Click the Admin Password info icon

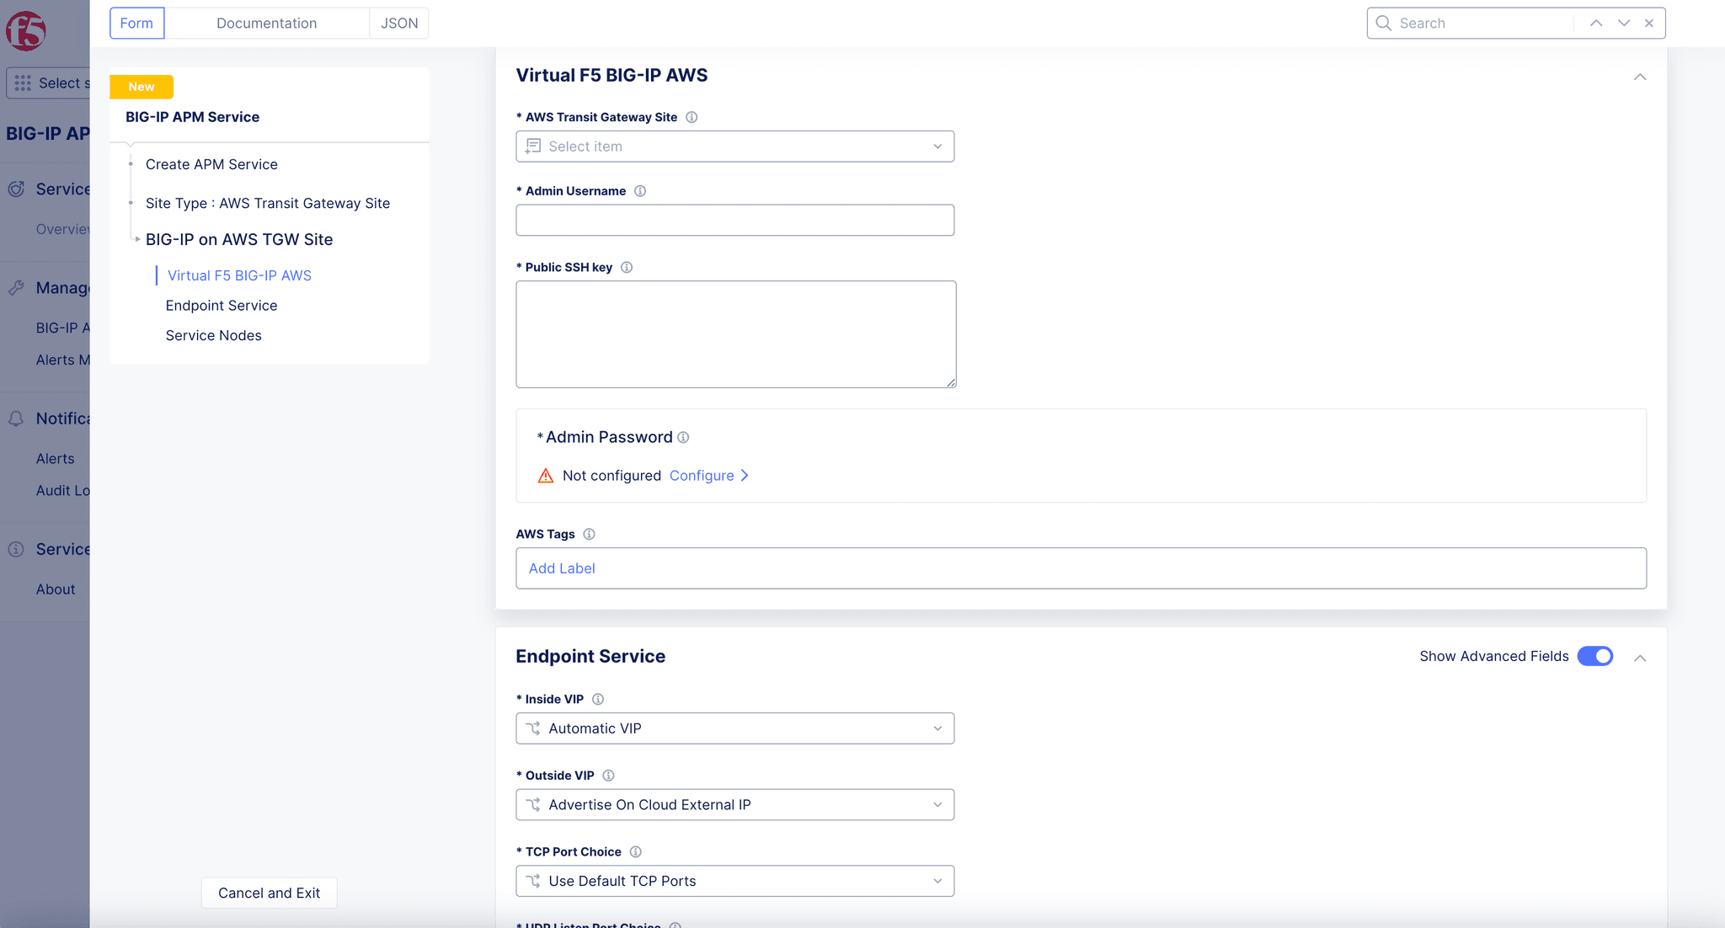click(684, 437)
